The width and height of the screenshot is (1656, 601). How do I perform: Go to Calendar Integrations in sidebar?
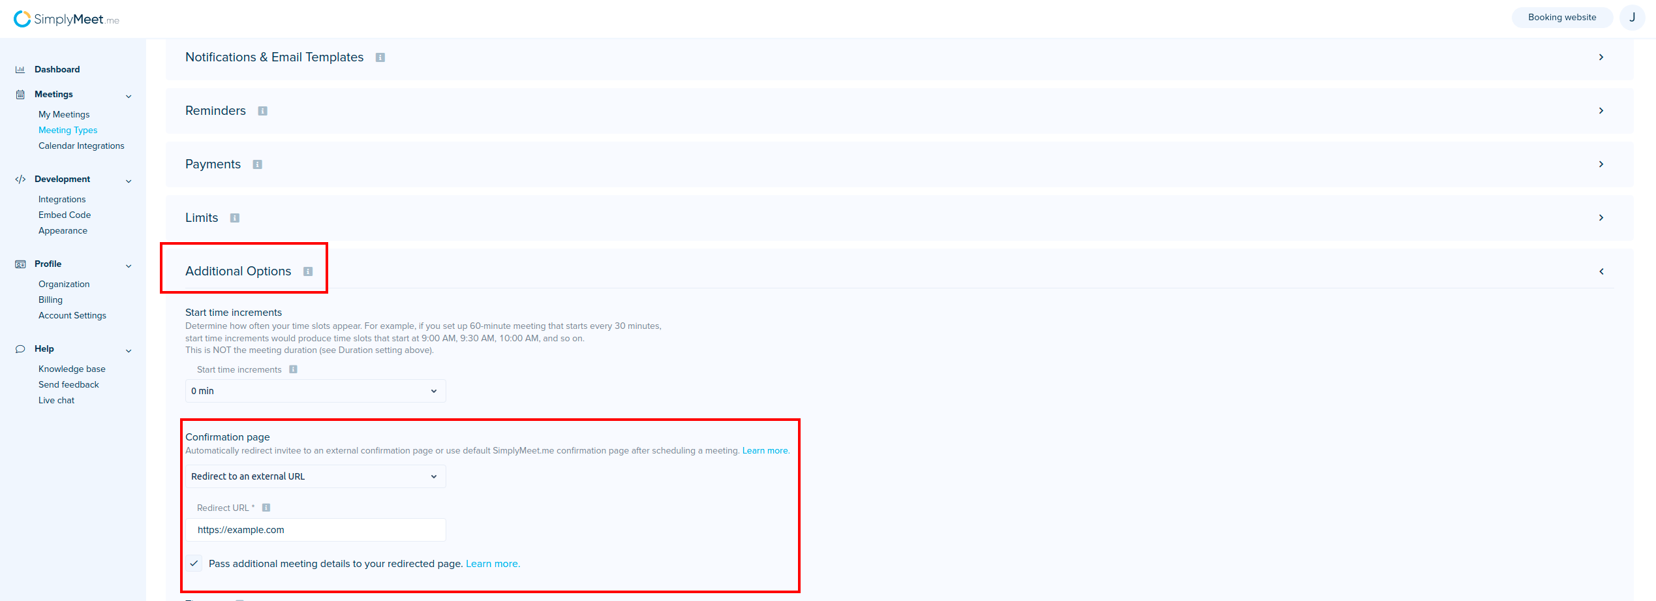point(81,146)
